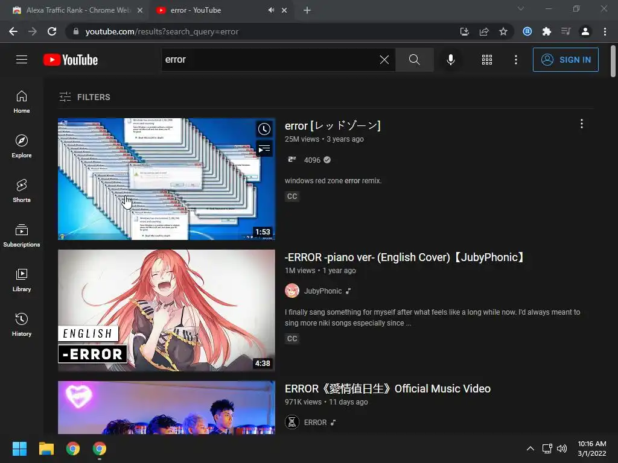Open ERROR Official Music Video title

387,389
